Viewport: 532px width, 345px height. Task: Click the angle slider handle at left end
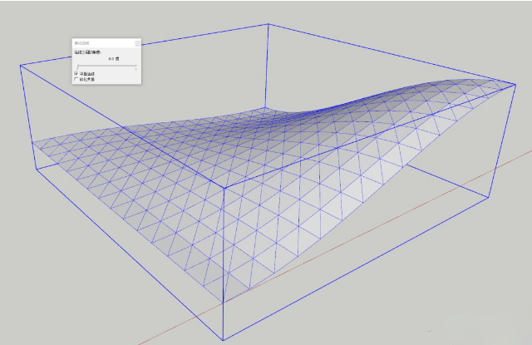pyautogui.click(x=78, y=67)
